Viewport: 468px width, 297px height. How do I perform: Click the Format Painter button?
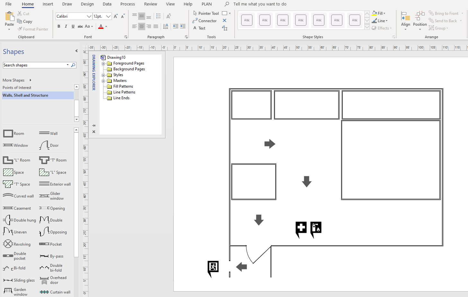[33, 29]
